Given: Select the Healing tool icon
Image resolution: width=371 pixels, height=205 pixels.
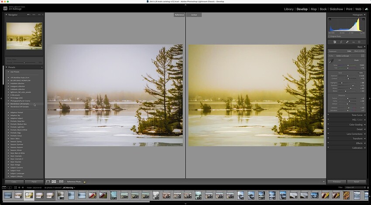Looking at the screenshot, I should click(x=347, y=42).
